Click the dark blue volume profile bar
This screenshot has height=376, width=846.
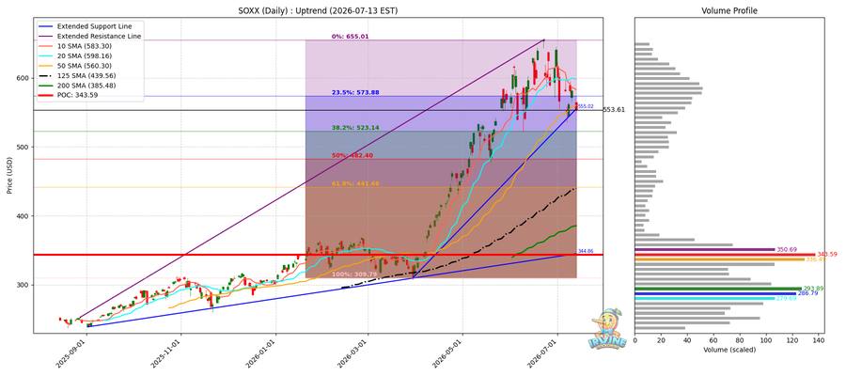coord(715,293)
